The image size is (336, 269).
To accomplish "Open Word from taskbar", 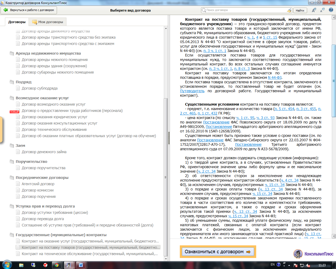I will 81,265.
